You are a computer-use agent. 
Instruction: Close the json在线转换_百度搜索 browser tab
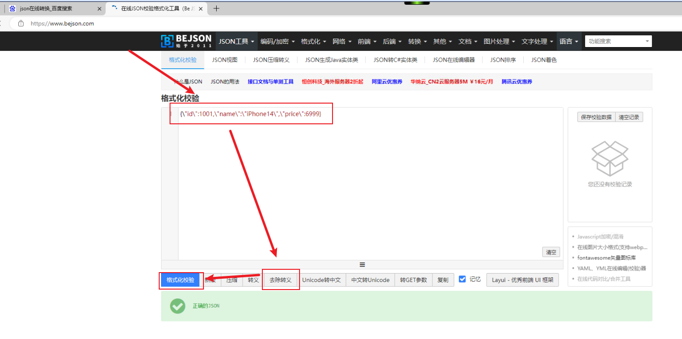[99, 8]
